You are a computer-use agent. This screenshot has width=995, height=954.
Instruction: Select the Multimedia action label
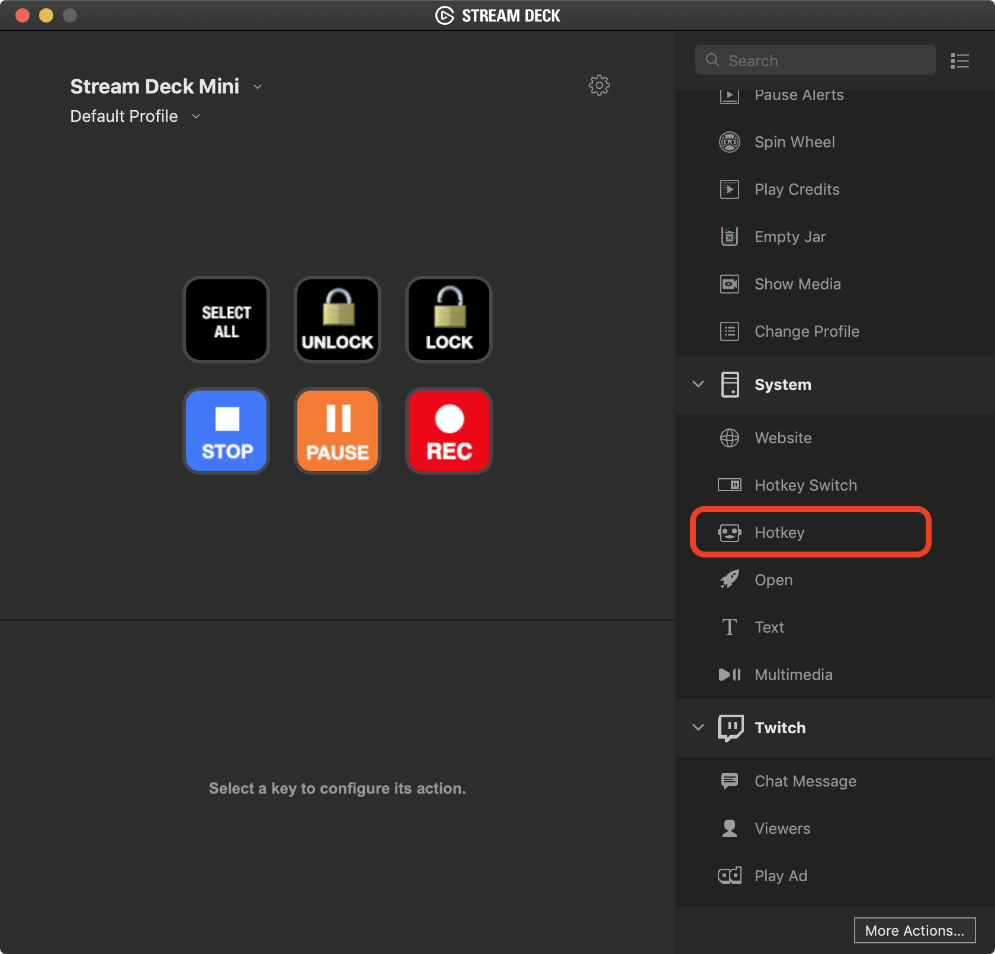[793, 675]
